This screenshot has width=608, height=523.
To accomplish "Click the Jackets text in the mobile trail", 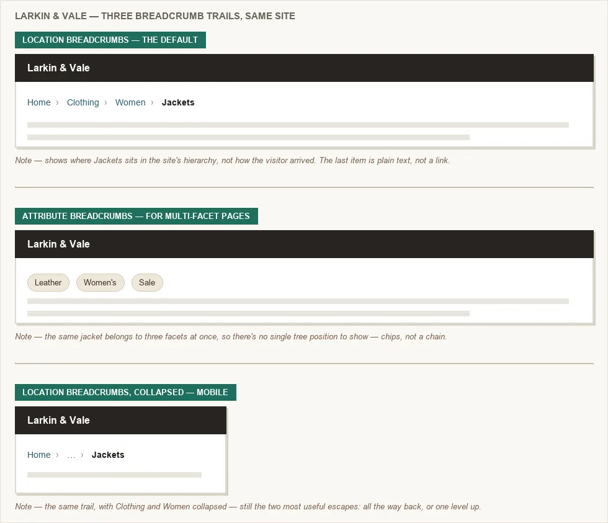I will (x=108, y=455).
